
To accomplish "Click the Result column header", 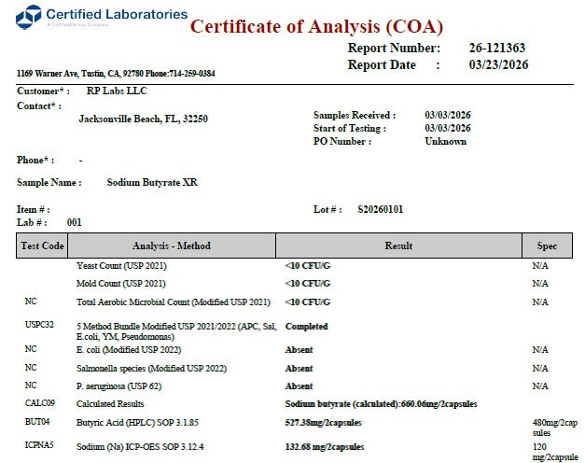I will 398,246.
